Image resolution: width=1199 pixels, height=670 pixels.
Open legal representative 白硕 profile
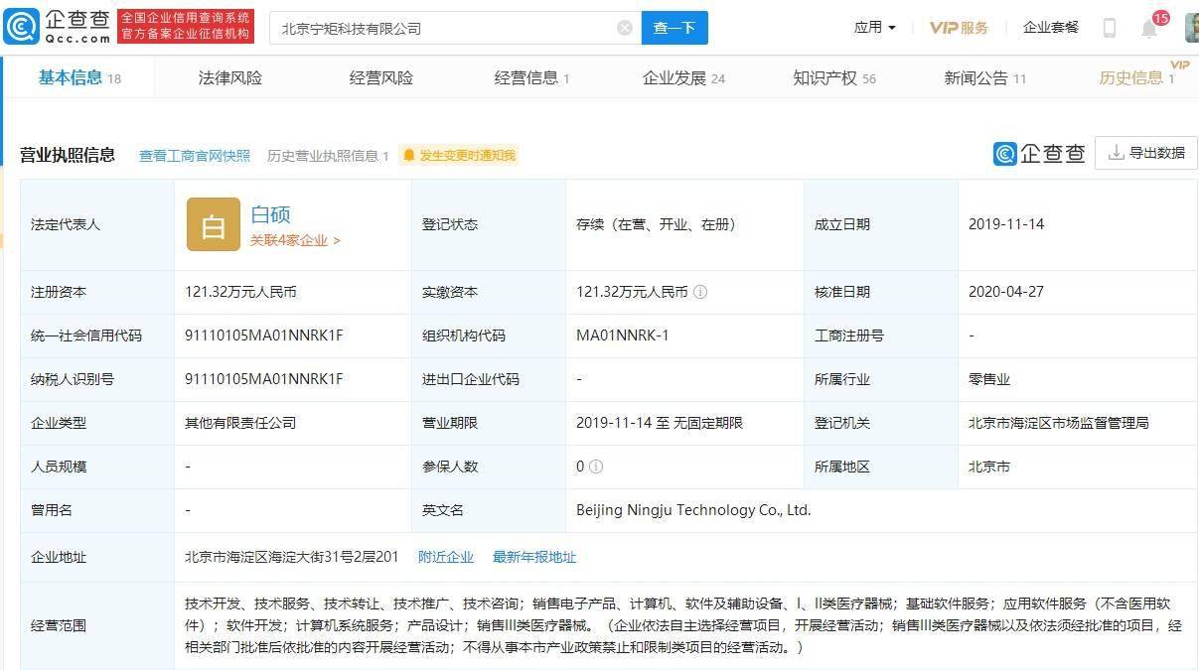pyautogui.click(x=270, y=214)
